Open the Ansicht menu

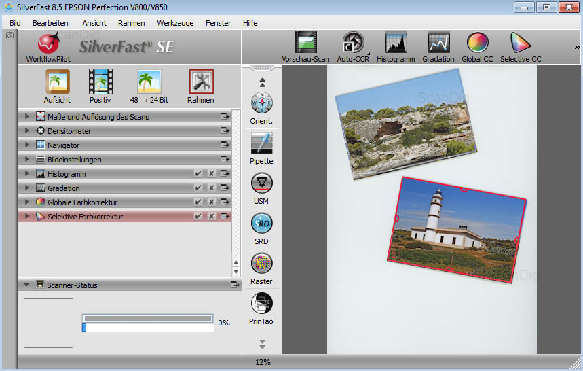94,23
